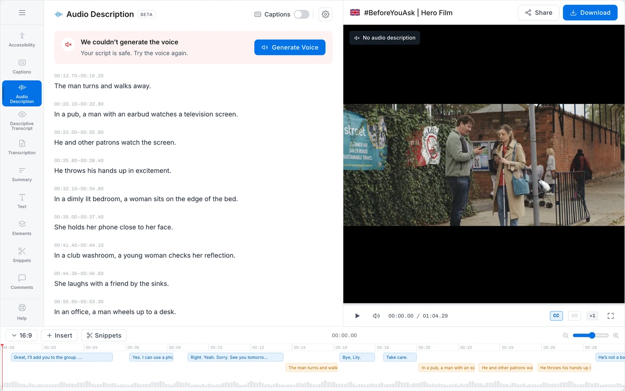
Task: Toggle CC closed captions in player
Action: tap(556, 316)
